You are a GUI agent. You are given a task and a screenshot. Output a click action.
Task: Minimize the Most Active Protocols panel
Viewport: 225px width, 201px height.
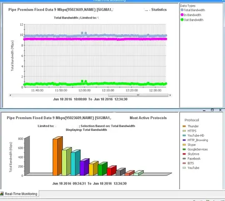coord(204,110)
